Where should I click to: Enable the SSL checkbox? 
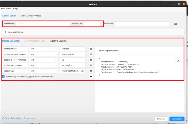pyautogui.click(x=172, y=24)
